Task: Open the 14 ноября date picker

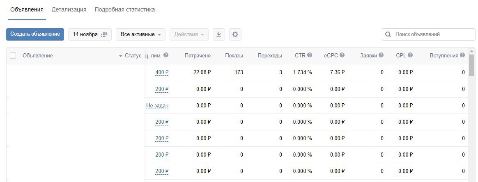Action: pos(90,34)
